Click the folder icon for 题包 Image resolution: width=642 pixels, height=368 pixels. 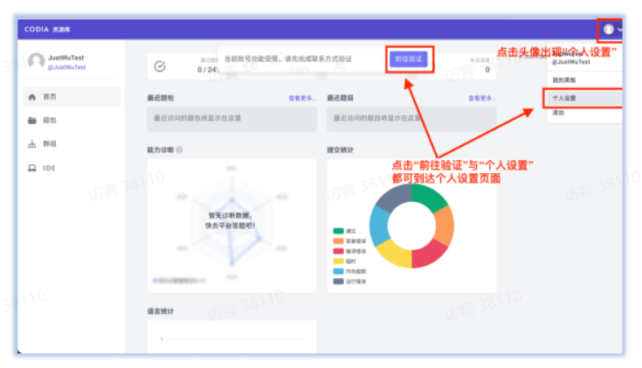(32, 120)
